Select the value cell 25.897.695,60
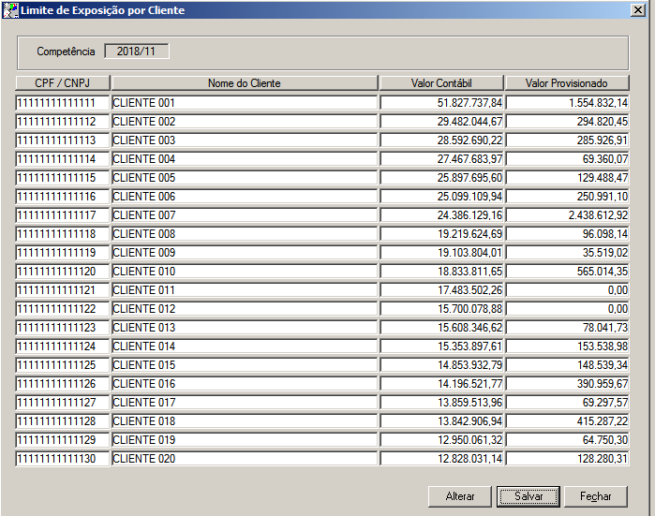655x516 pixels. (441, 178)
